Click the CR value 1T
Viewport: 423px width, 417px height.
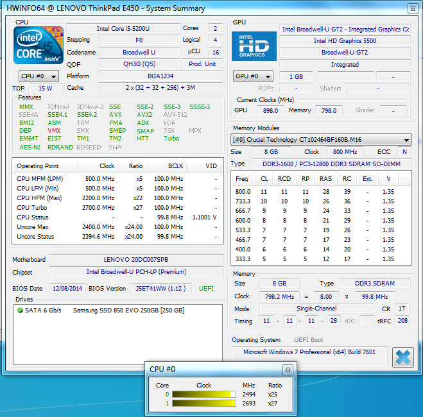[x=402, y=309]
